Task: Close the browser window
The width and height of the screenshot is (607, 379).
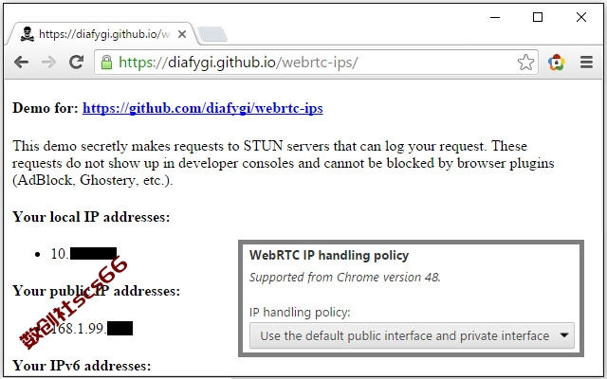Action: [581, 17]
